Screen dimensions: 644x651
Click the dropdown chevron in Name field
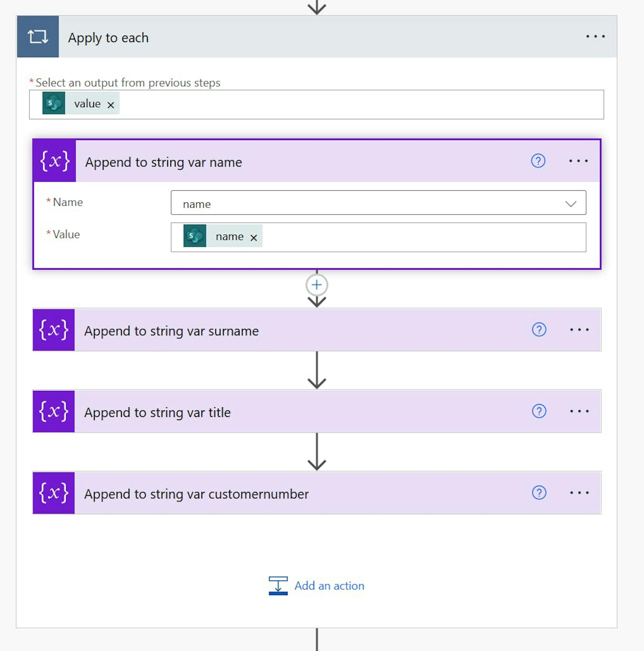(x=570, y=204)
